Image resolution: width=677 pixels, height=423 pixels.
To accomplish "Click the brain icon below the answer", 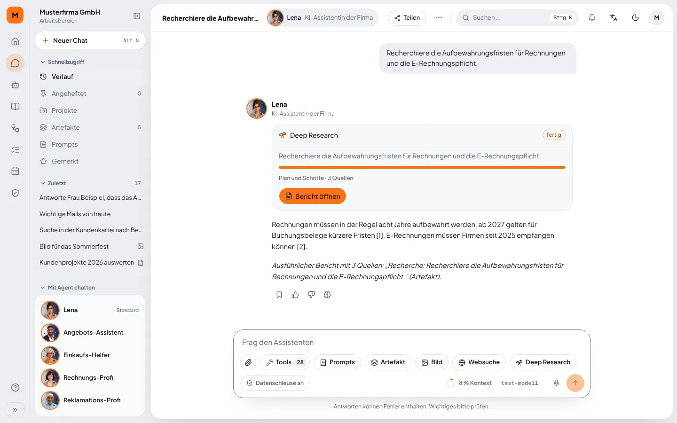I will (327, 295).
